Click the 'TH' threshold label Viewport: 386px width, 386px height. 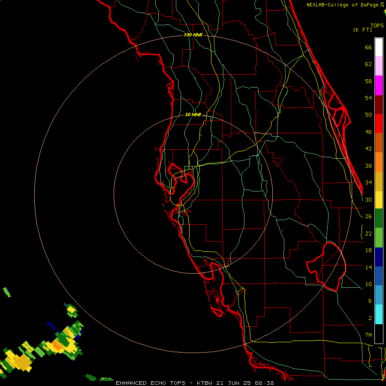368,335
